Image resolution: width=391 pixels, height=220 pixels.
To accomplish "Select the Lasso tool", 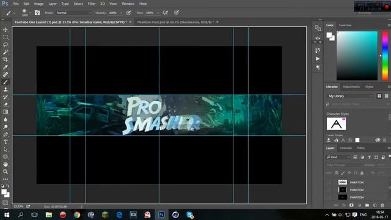I will [5, 45].
